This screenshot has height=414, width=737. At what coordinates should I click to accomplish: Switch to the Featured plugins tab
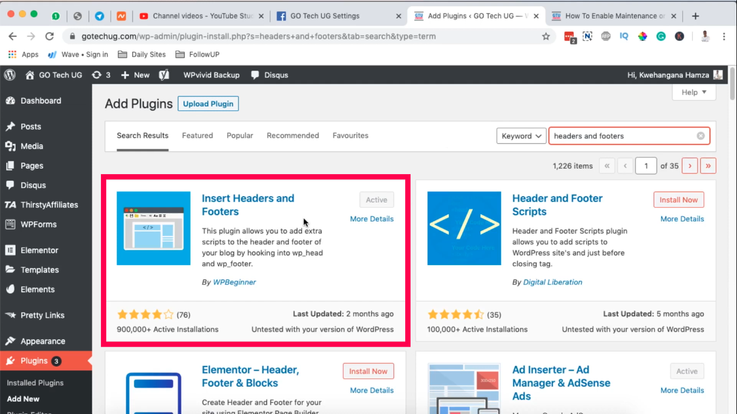pos(197,135)
